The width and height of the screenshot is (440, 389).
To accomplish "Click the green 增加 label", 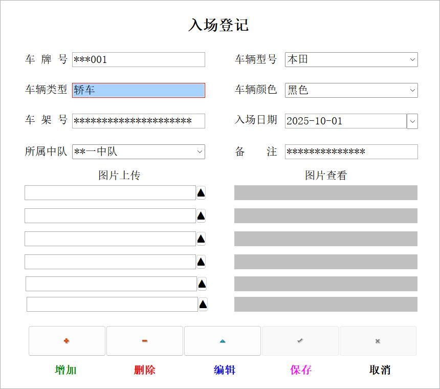I will point(65,370).
